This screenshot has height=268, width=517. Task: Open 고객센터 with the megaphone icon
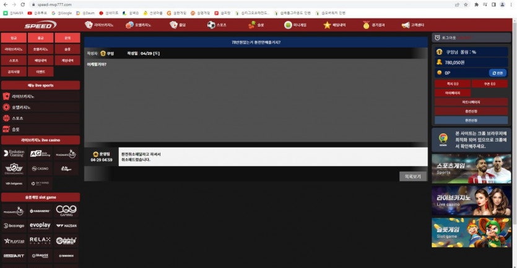pos(413,25)
